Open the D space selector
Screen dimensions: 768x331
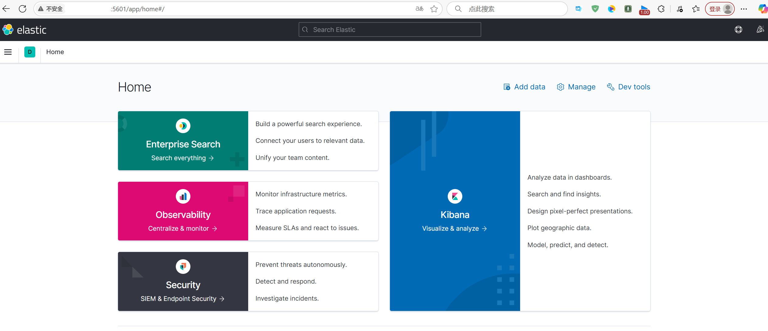point(30,52)
